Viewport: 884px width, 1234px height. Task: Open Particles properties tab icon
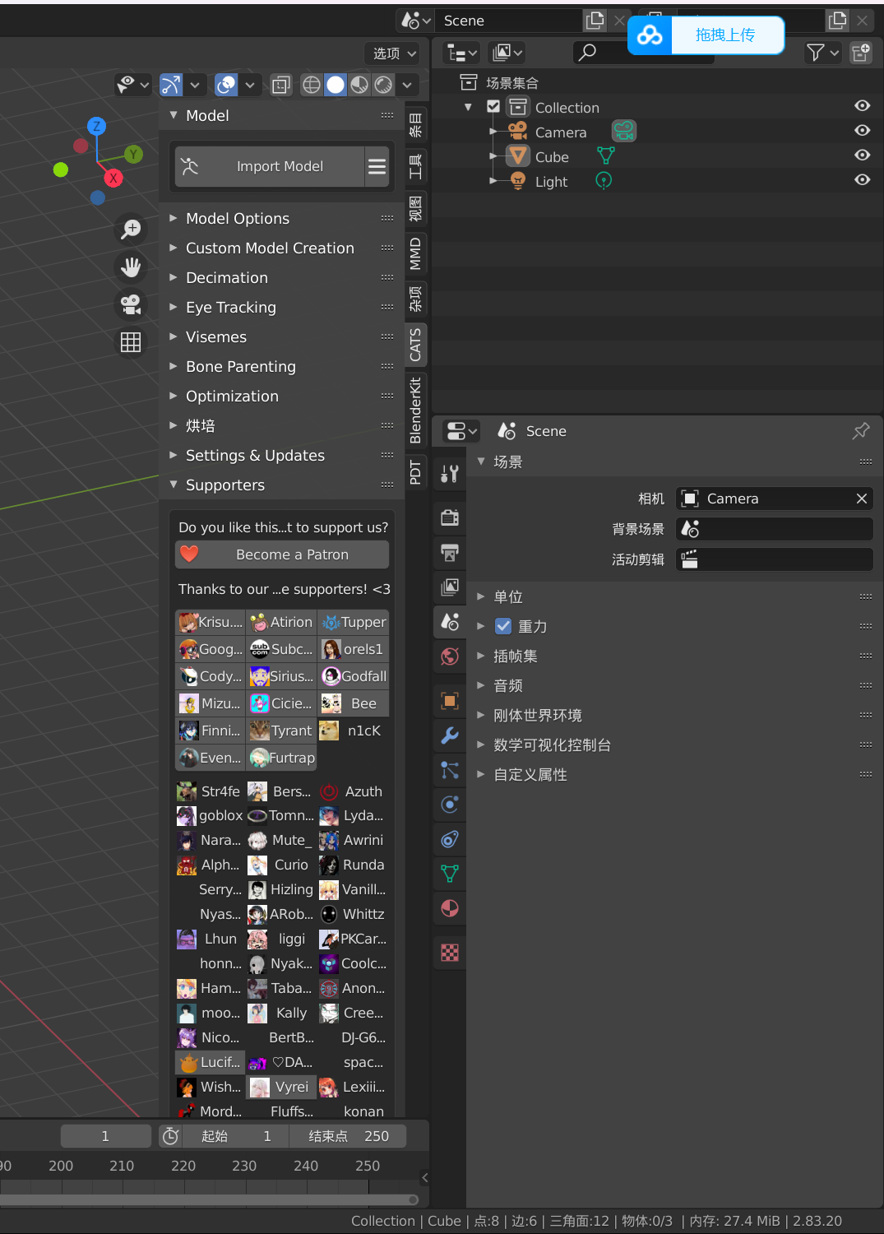point(450,770)
